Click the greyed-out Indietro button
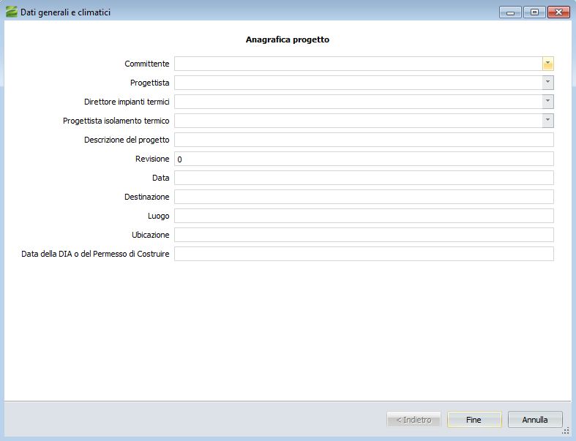Image resolution: width=576 pixels, height=441 pixels. click(x=414, y=420)
